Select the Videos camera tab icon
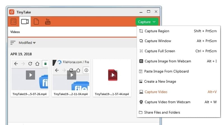The image size is (224, 125). [25, 22]
